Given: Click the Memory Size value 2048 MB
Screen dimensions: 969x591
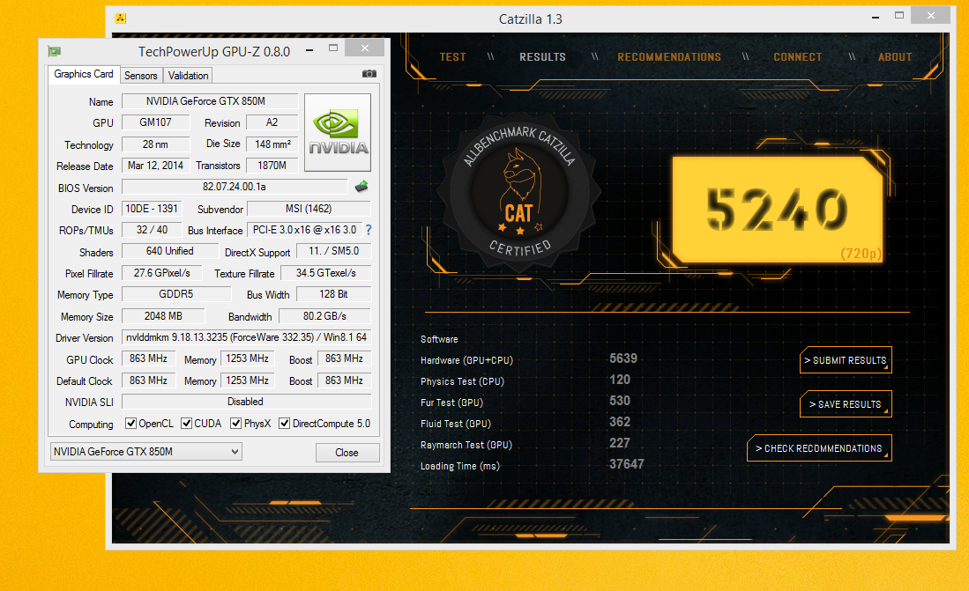Looking at the screenshot, I should pyautogui.click(x=163, y=316).
